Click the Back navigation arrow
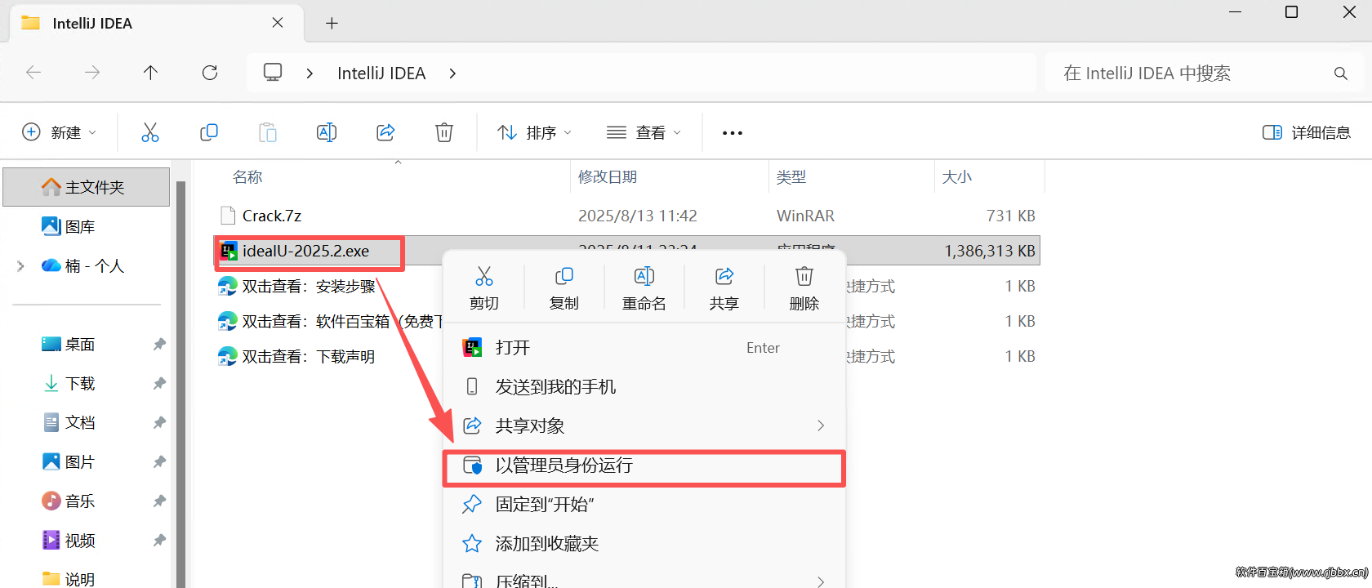The height and width of the screenshot is (588, 1372). tap(33, 73)
